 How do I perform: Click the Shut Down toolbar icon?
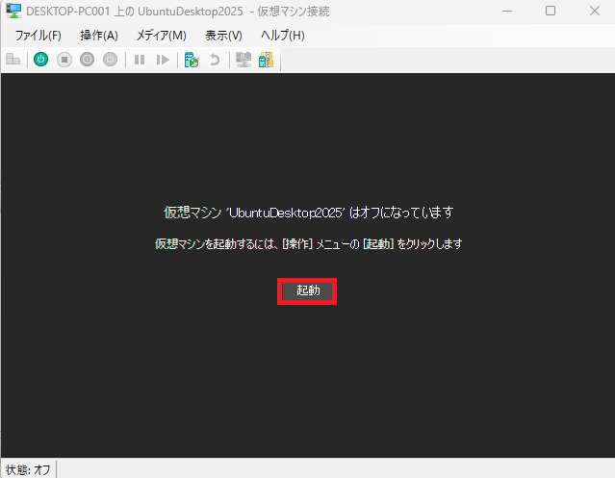87,60
